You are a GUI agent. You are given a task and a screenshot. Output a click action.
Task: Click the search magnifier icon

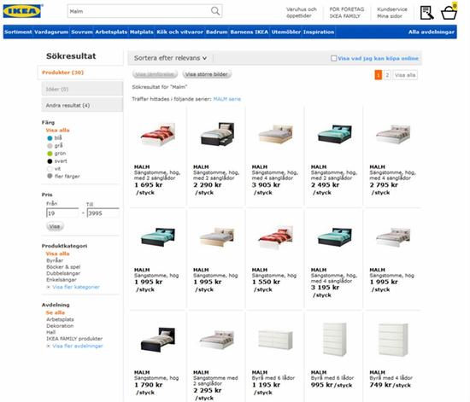click(214, 11)
